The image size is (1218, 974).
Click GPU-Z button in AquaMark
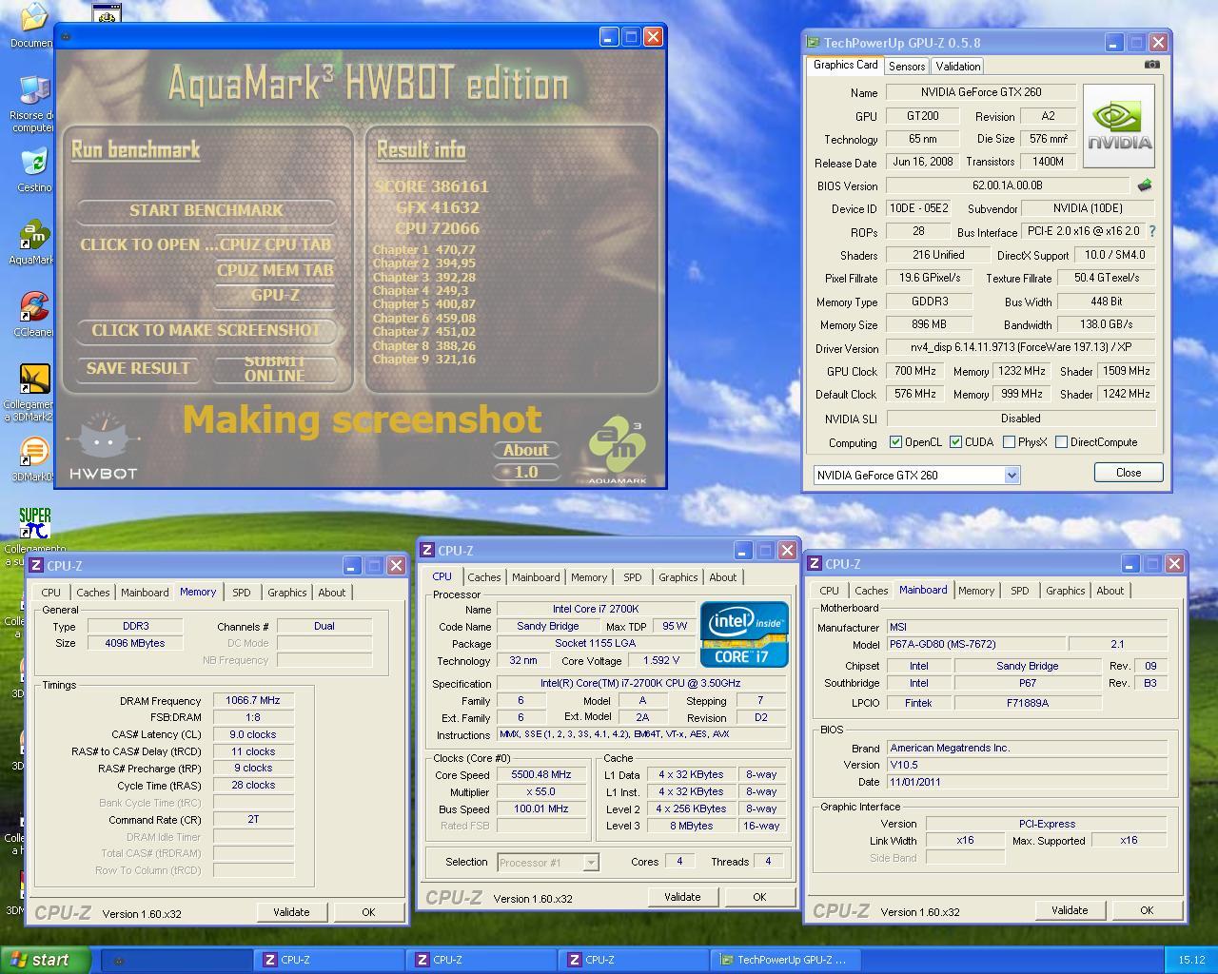coord(275,296)
